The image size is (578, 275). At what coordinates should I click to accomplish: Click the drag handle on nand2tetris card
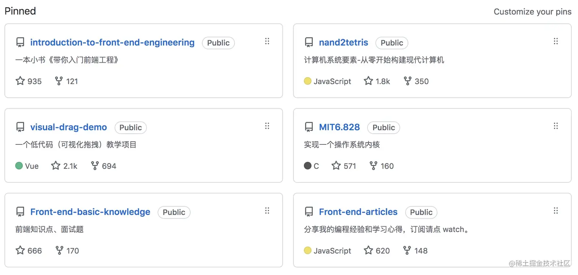[556, 41]
